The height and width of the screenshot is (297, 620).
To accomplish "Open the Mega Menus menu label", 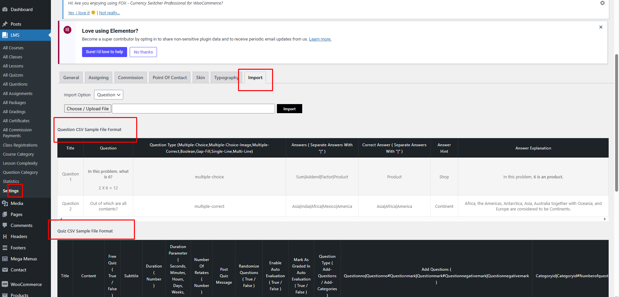I will (x=24, y=259).
